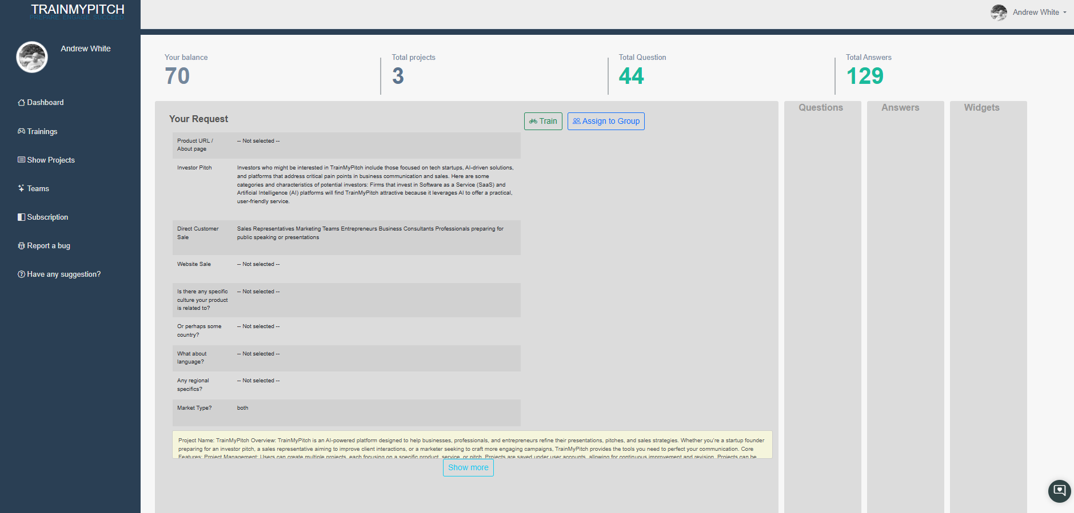
Task: Click the Your balance value 70
Action: tap(177, 76)
